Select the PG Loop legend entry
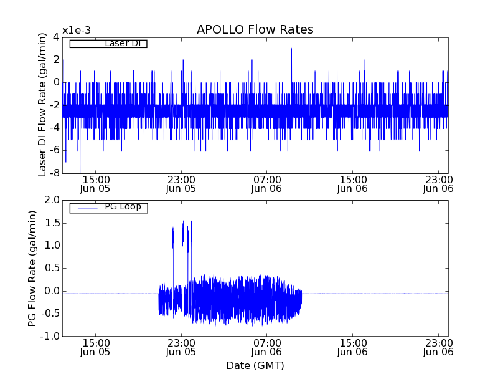This screenshot has width=498, height=374. point(123,207)
